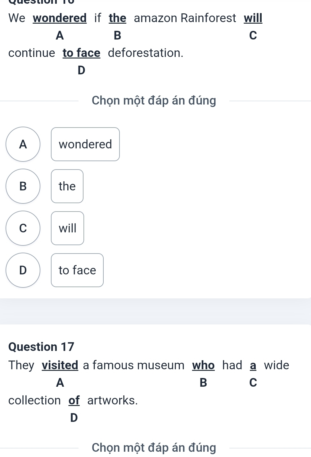Click underlined "visited" in Question 17
Image resolution: width=311 pixels, height=457 pixels.
[60, 365]
